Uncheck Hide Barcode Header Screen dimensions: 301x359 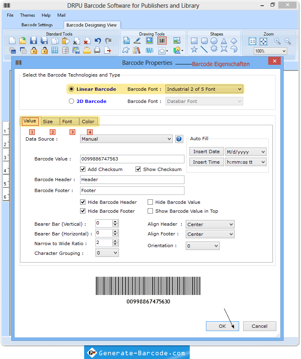pyautogui.click(x=83, y=202)
